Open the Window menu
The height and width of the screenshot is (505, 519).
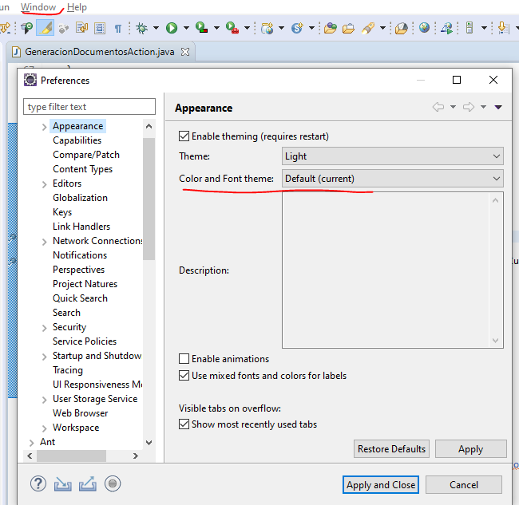[38, 7]
